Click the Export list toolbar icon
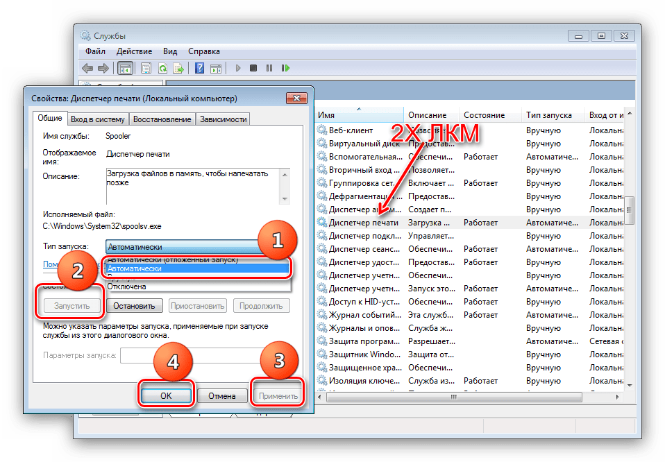The height and width of the screenshot is (462, 665). click(178, 68)
